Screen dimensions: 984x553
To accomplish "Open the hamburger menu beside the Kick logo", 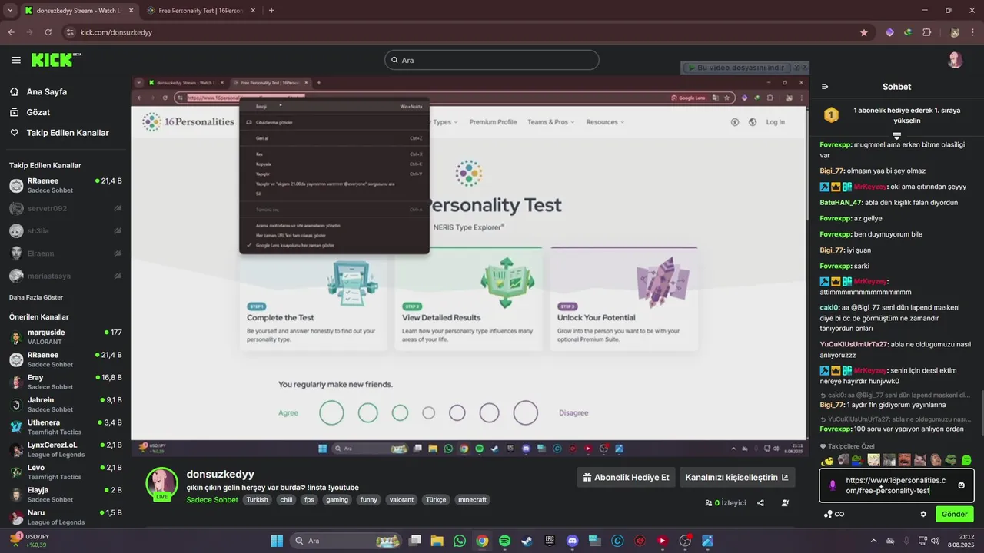I will (x=16, y=60).
